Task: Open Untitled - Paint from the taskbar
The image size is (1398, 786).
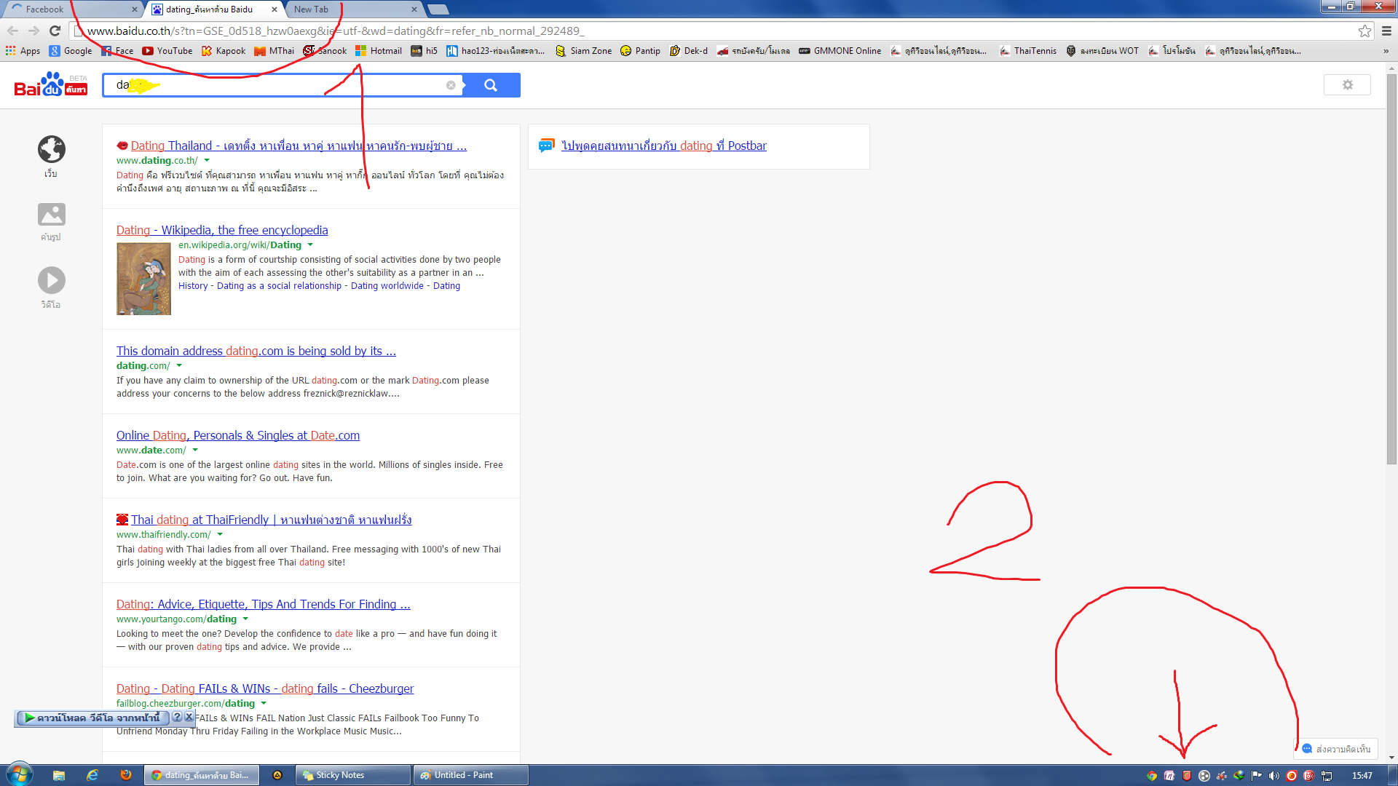Action: pyautogui.click(x=470, y=775)
